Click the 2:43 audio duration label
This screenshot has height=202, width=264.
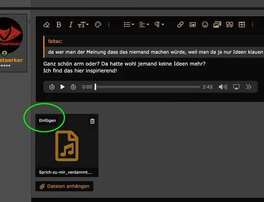tap(207, 87)
